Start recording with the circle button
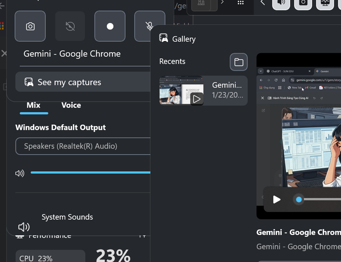Screen dimensions: 341x262 tap(110, 26)
